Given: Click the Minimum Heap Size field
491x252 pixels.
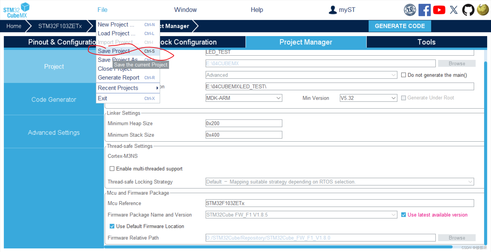Looking at the screenshot, I should click(244, 123).
